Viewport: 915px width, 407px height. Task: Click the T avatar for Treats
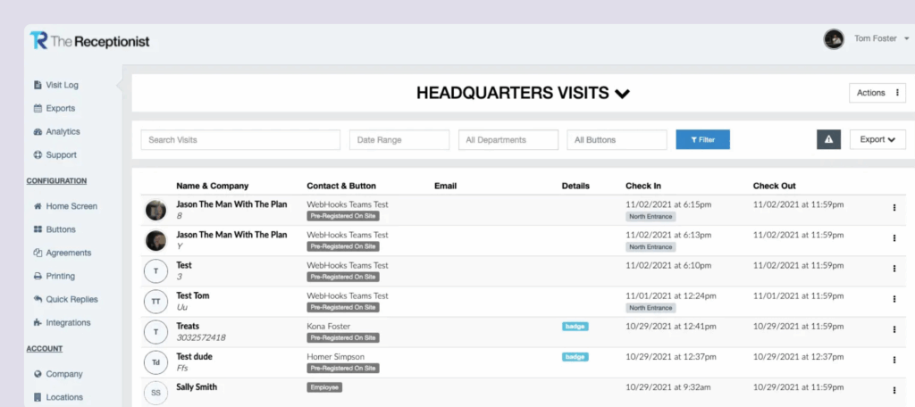155,332
